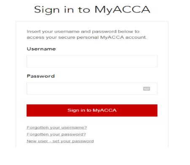
Task: Click the word Sign in the page heading
Action: (x=47, y=10)
